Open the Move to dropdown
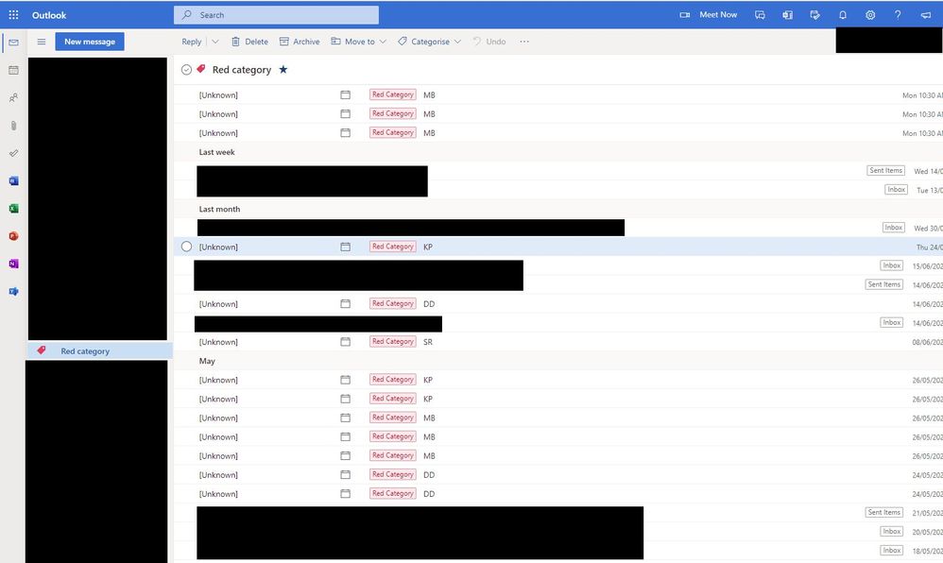 [358, 42]
